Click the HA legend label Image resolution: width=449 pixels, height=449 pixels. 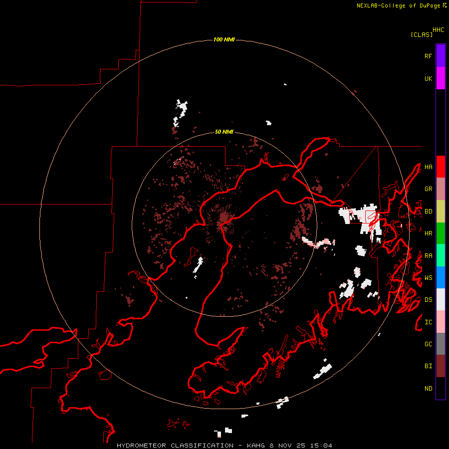(x=428, y=167)
